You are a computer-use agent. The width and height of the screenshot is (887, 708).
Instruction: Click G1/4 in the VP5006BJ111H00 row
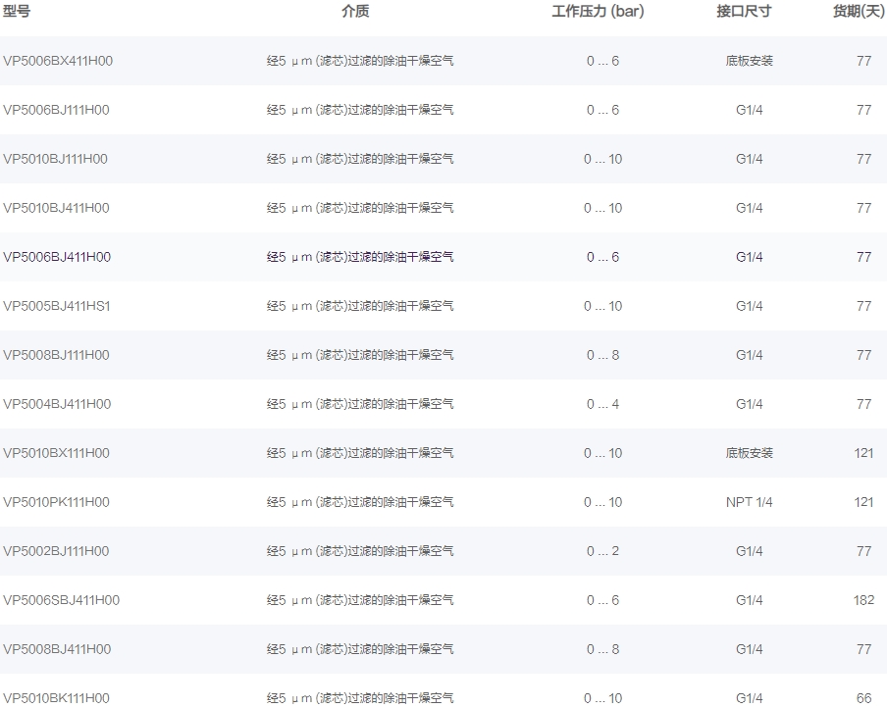click(749, 110)
